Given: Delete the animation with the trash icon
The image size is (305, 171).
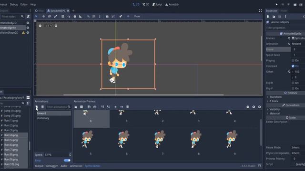Looking at the screenshot, I should [x=42, y=107].
